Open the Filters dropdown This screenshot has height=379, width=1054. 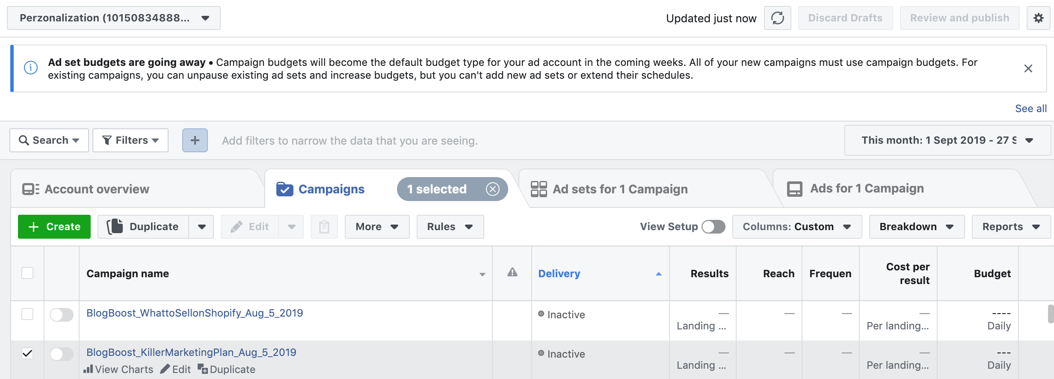[130, 140]
